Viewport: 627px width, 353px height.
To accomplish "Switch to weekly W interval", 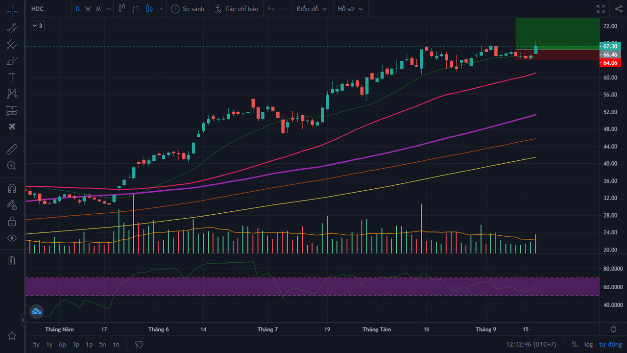I will pyautogui.click(x=88, y=9).
